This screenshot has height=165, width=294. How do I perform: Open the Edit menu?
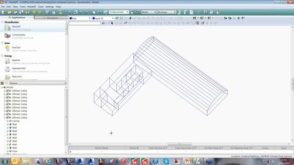(x=9, y=7)
